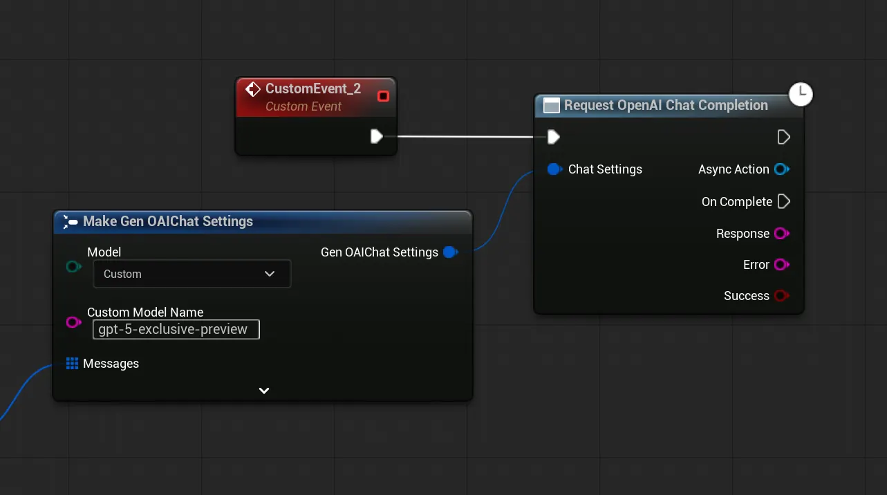The width and height of the screenshot is (887, 495).
Task: Click the top exec output pin on Request node
Action: coord(783,137)
